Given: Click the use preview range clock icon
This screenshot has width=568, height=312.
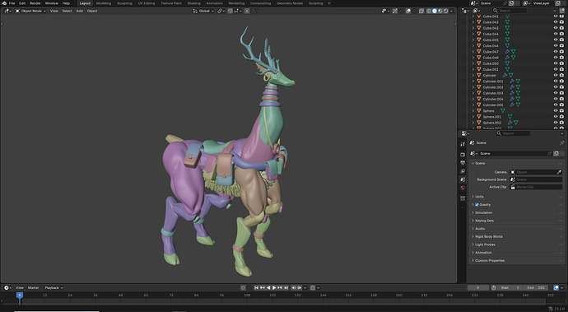Looking at the screenshot, I should coord(493,288).
